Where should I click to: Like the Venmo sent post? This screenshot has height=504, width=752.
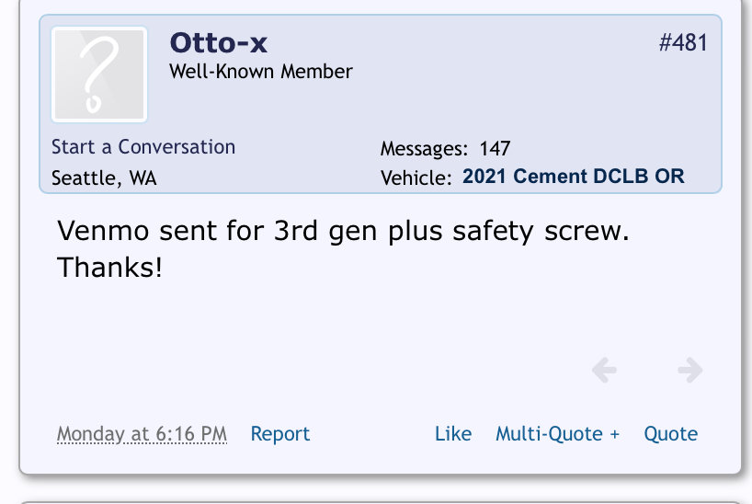coord(453,433)
